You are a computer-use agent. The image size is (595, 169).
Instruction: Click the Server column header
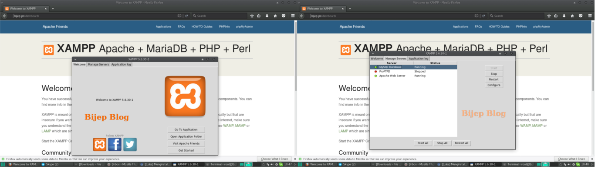pos(392,63)
